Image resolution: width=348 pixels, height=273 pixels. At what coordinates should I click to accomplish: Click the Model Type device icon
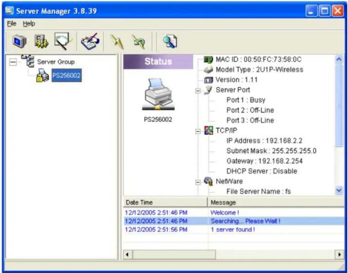point(208,70)
